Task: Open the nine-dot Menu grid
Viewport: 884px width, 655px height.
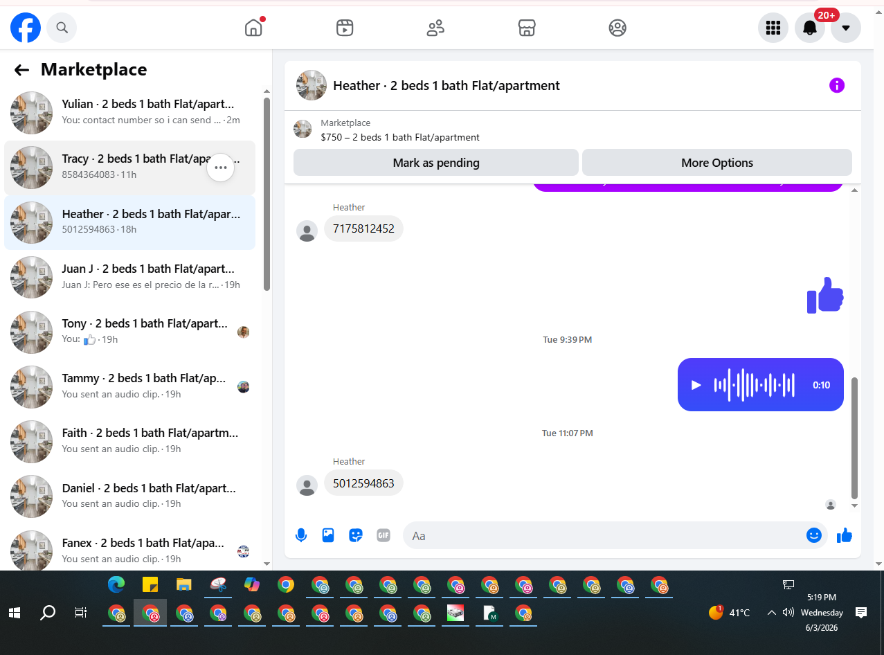Action: pyautogui.click(x=773, y=28)
